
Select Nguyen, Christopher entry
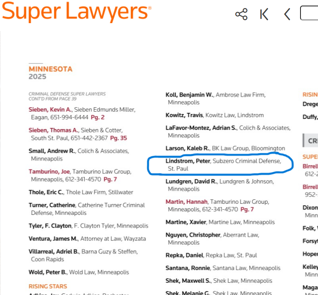coord(213,239)
